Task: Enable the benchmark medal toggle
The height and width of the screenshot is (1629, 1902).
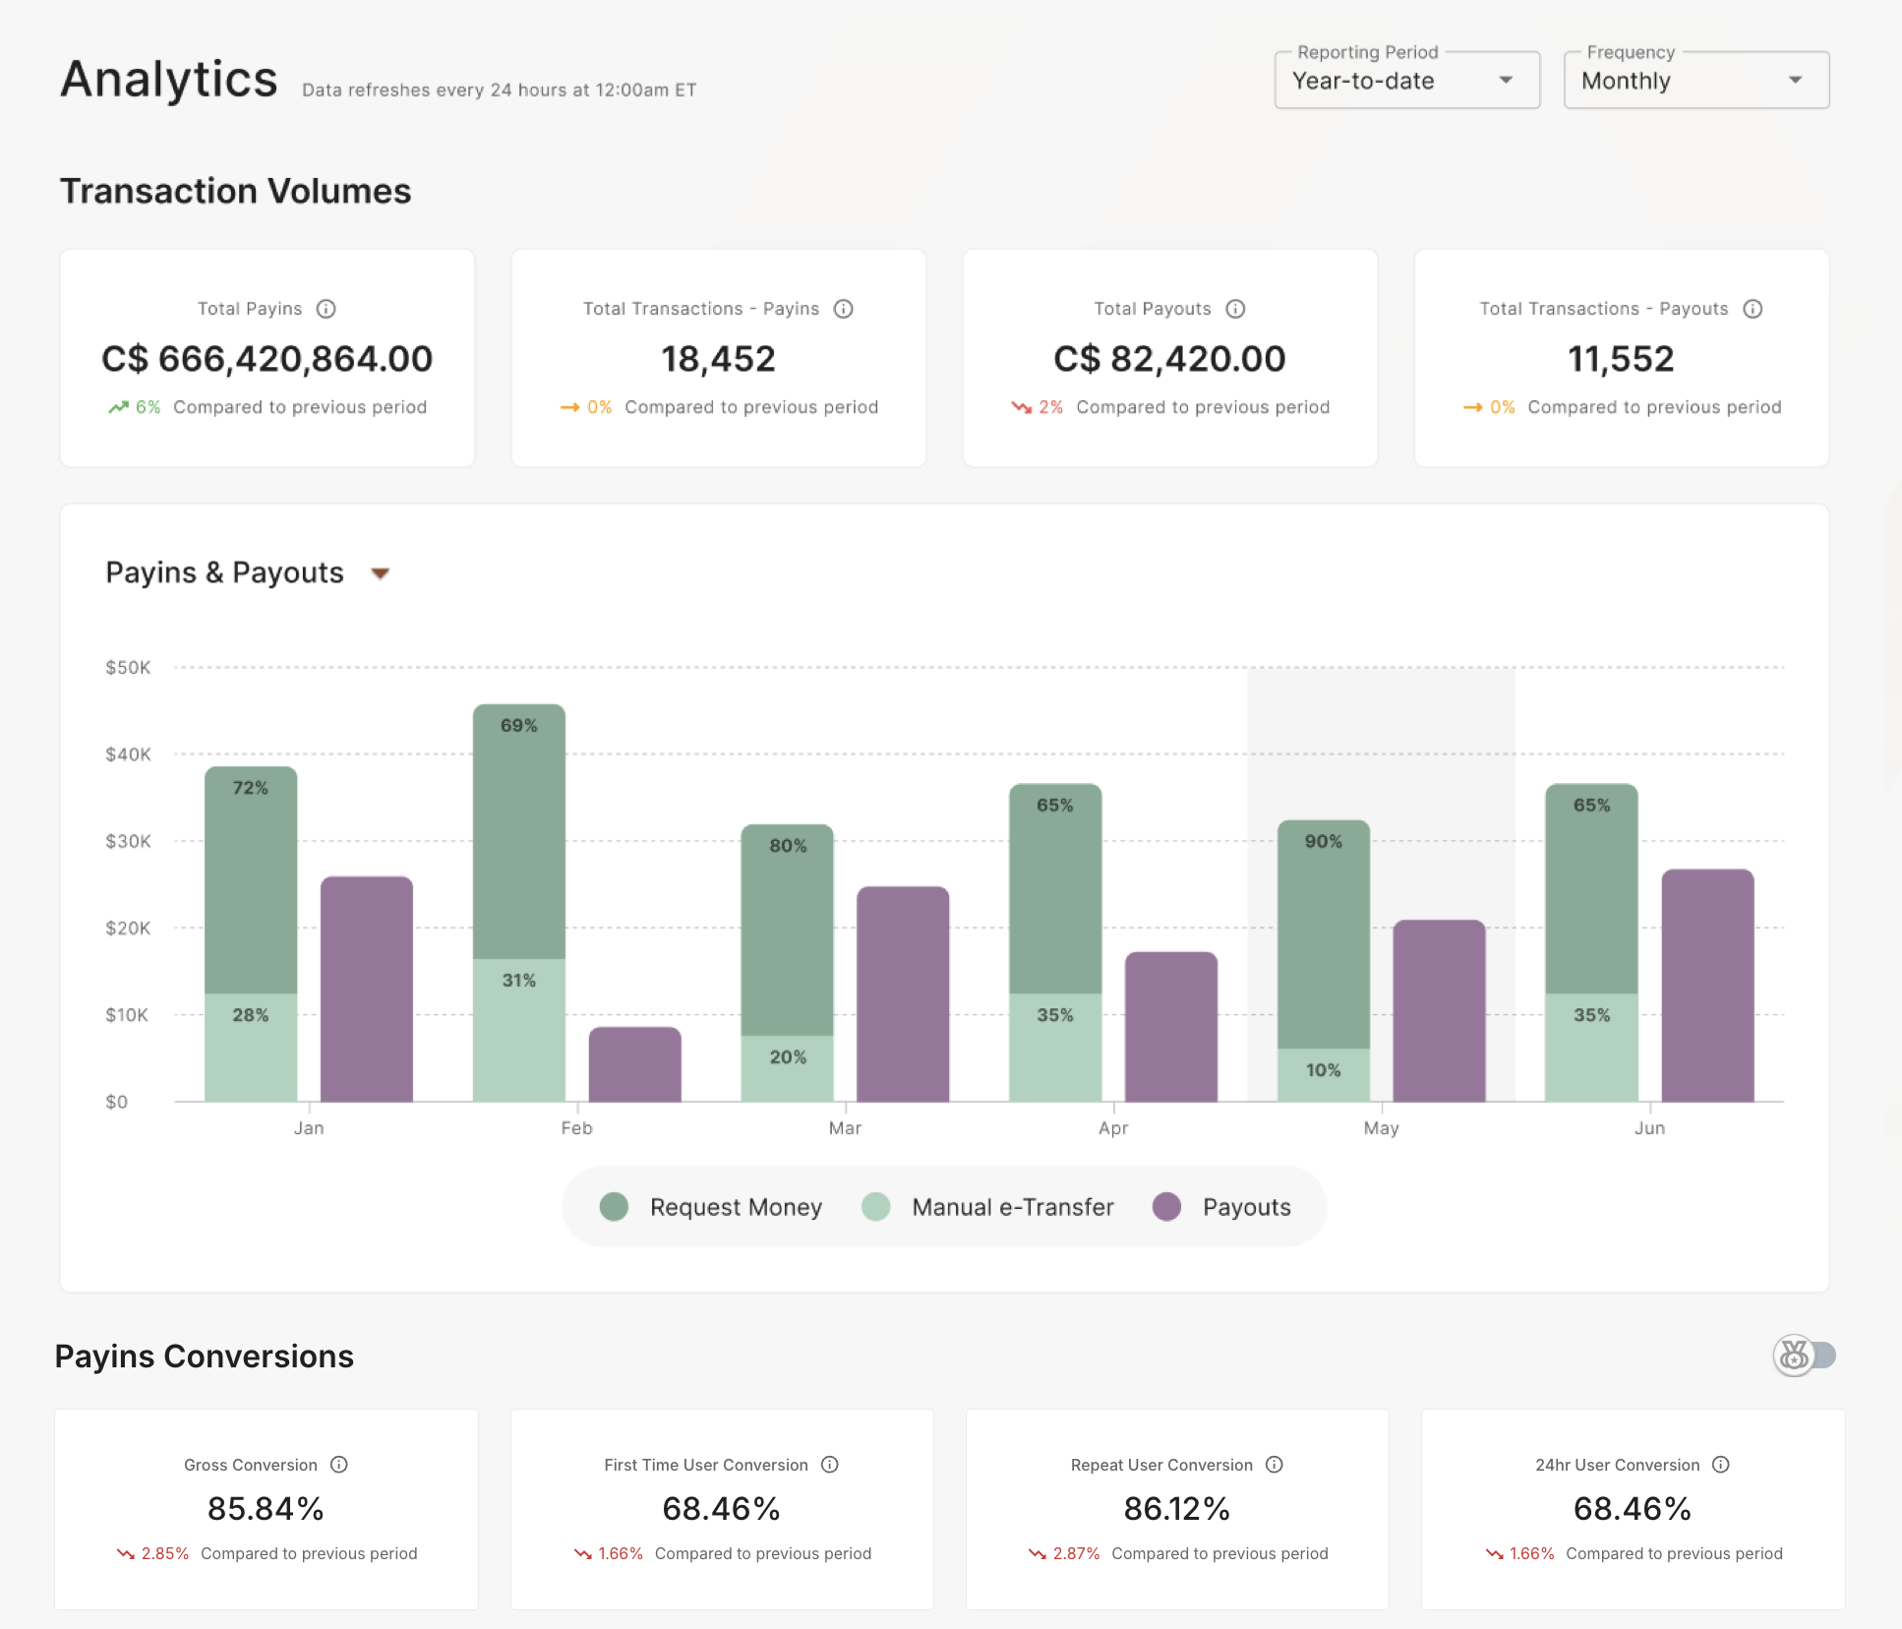Action: tap(1806, 1355)
